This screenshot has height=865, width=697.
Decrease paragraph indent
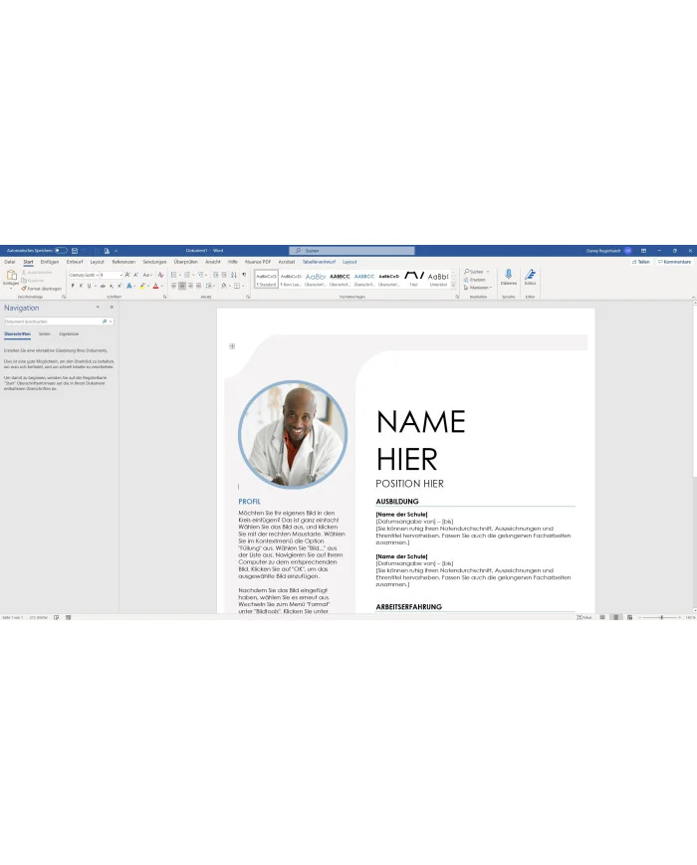(x=216, y=275)
